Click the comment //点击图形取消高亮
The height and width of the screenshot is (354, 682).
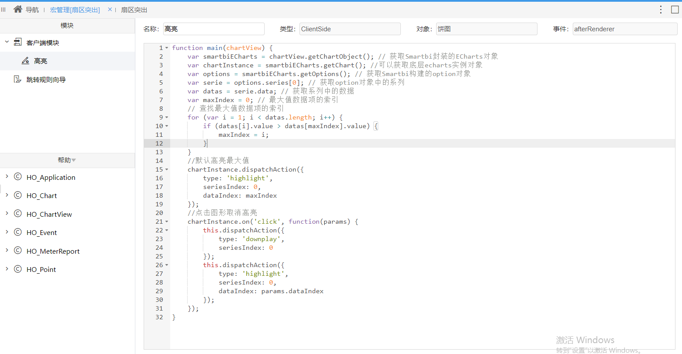pos(222,213)
